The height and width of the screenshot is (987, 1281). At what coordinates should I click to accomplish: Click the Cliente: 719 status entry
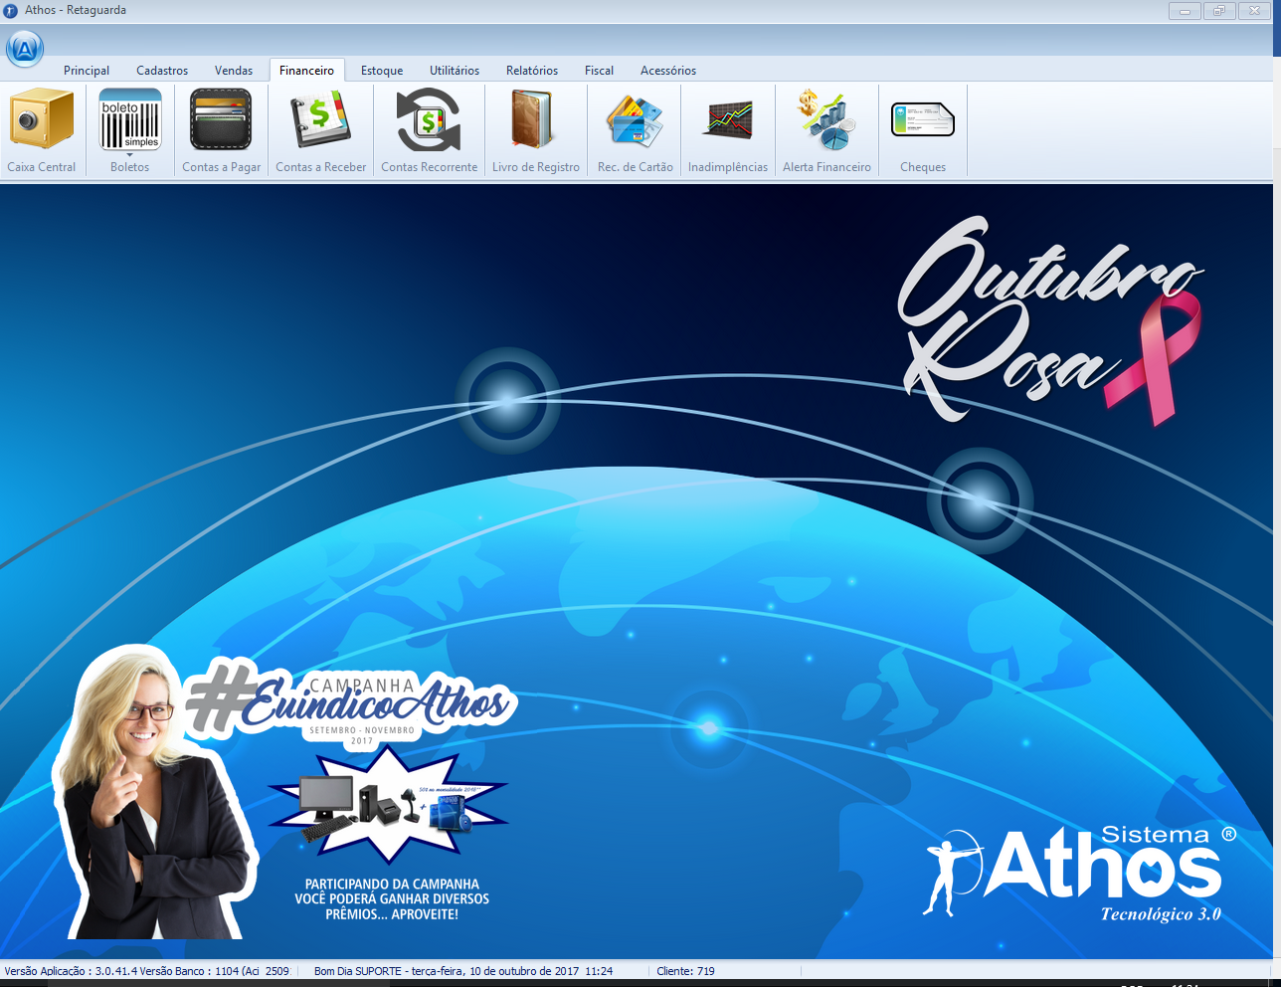click(x=685, y=971)
